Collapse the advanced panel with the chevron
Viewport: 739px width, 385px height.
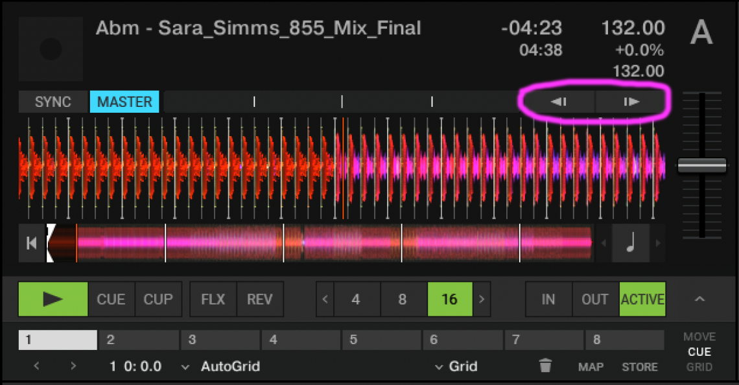[x=699, y=299]
